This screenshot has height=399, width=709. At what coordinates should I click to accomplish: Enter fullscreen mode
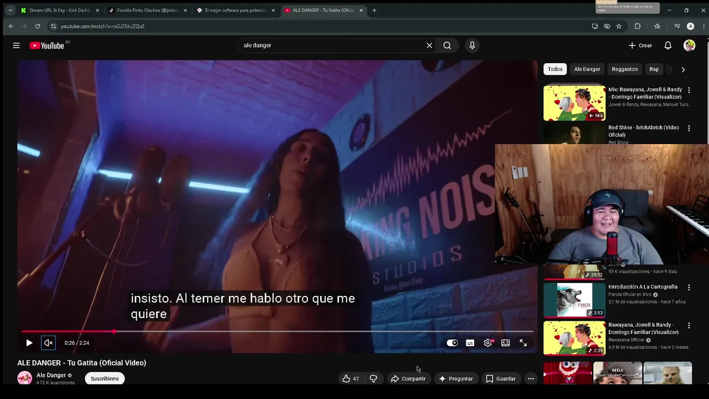523,343
